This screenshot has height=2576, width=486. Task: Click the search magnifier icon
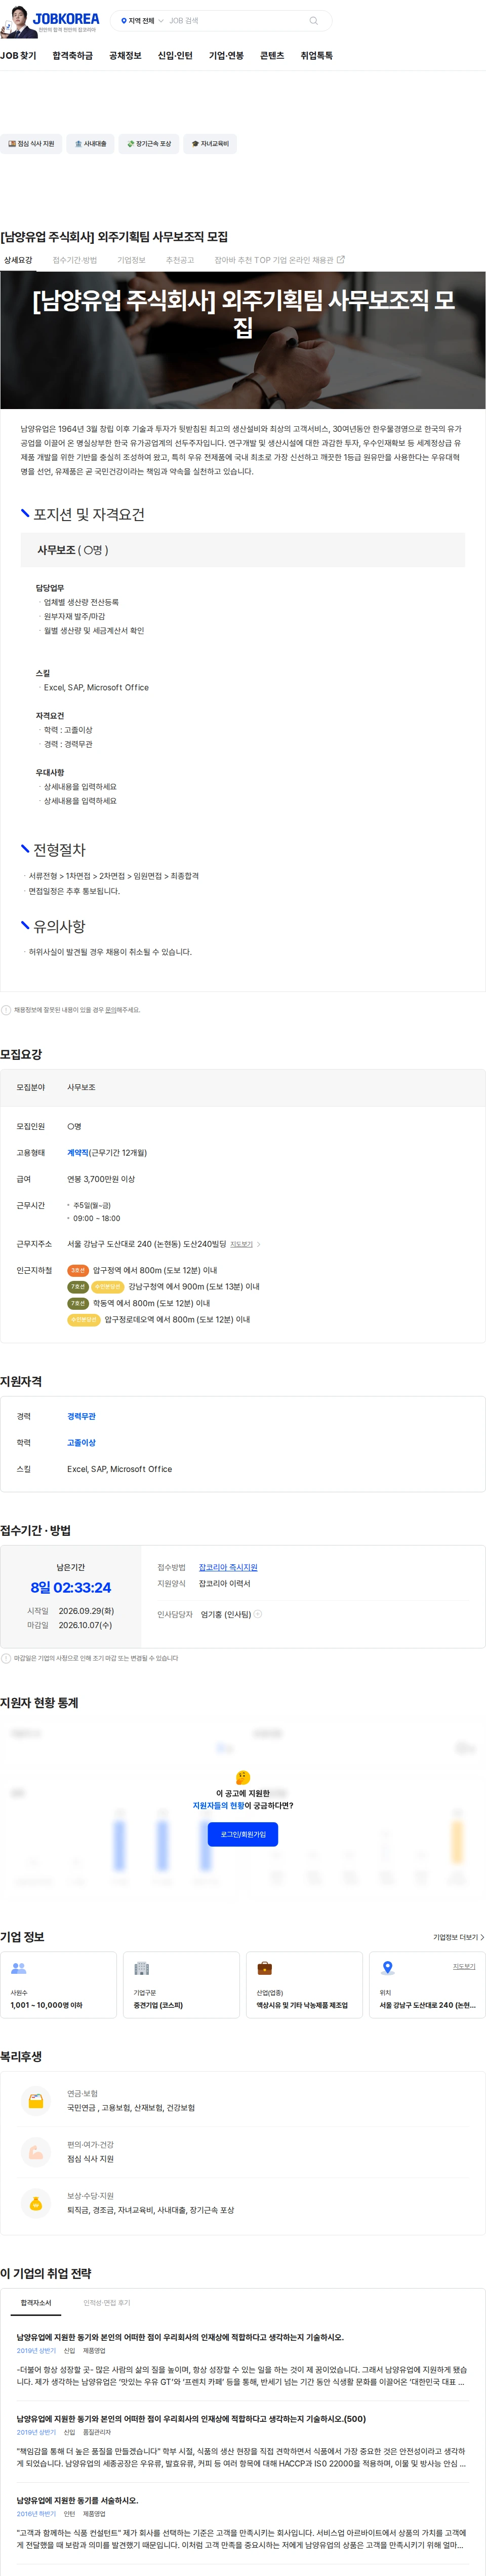313,20
